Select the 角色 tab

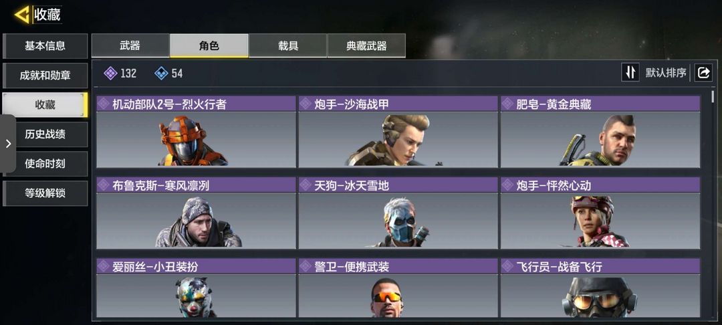point(209,45)
